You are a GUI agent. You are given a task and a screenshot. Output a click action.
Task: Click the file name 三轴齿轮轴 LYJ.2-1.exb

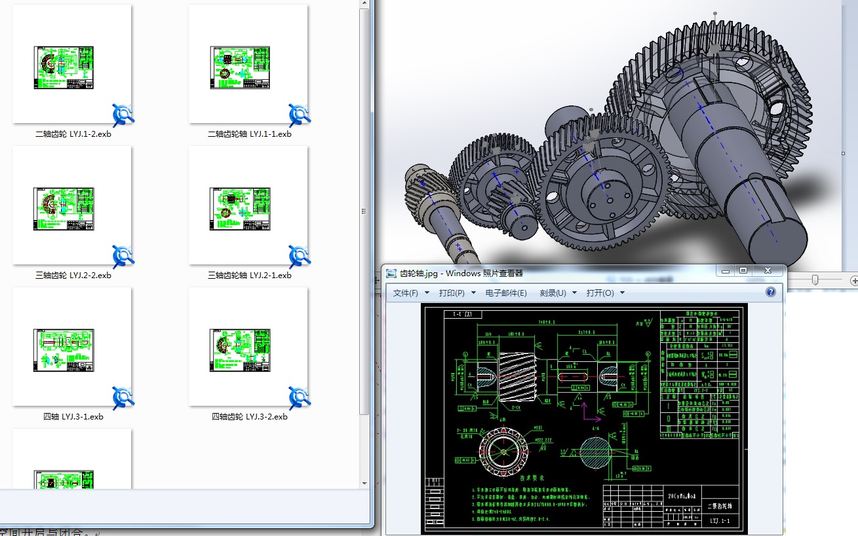point(250,276)
